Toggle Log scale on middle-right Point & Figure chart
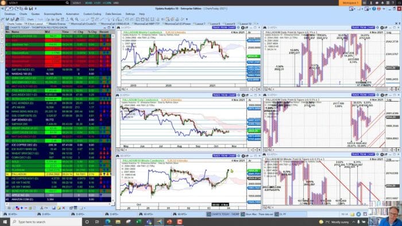 389,100
